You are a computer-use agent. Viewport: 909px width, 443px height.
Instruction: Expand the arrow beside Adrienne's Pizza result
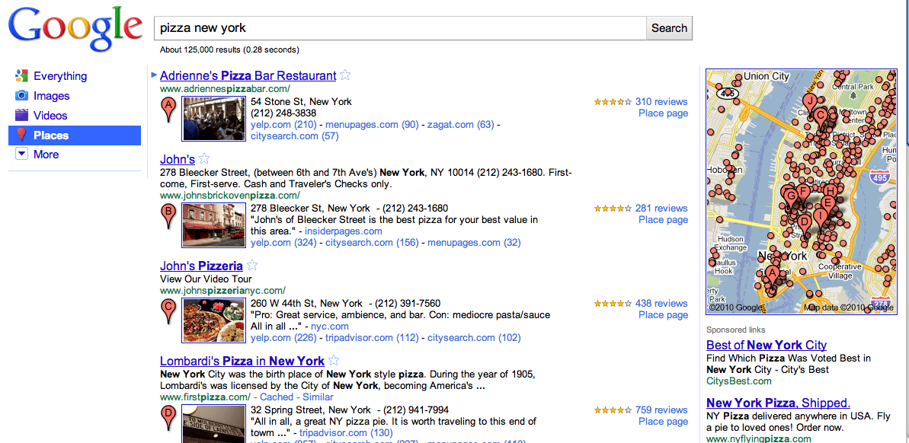[155, 75]
